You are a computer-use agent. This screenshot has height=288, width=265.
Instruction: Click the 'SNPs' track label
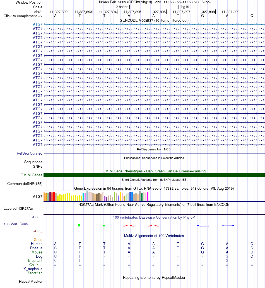[38, 166]
